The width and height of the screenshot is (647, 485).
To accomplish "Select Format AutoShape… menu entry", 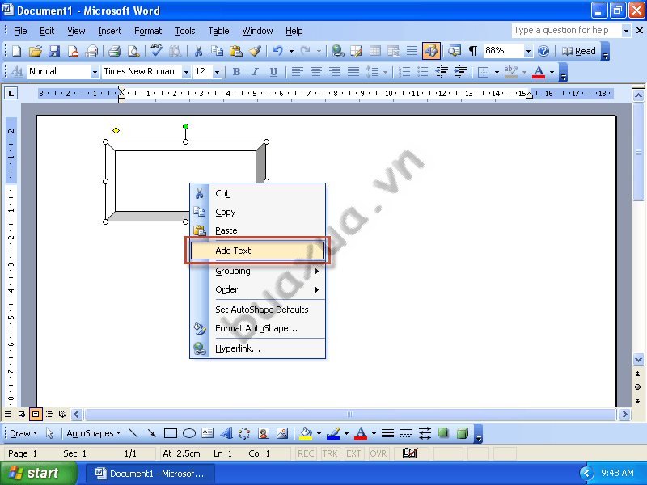I will click(257, 328).
